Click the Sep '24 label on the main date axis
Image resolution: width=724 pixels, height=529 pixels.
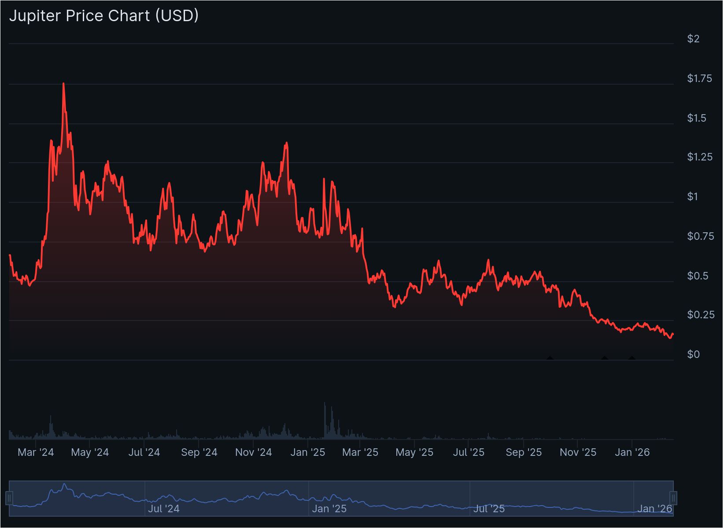(x=199, y=452)
